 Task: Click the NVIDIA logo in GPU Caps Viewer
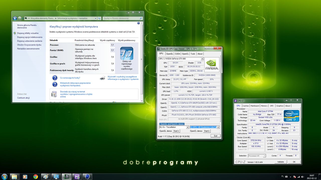click(212, 65)
